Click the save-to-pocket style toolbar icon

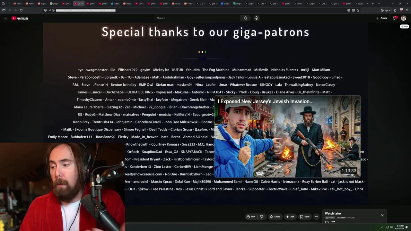point(353,10)
